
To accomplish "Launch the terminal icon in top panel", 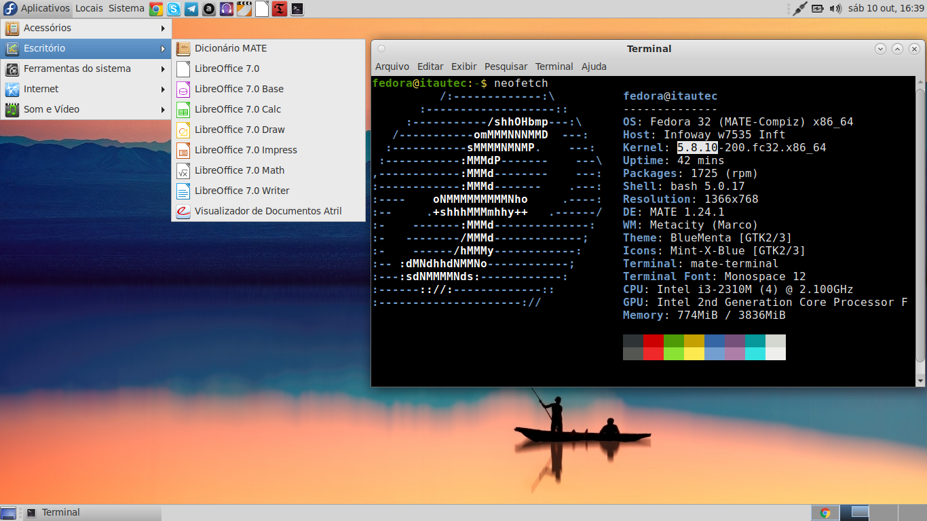I will 297,9.
